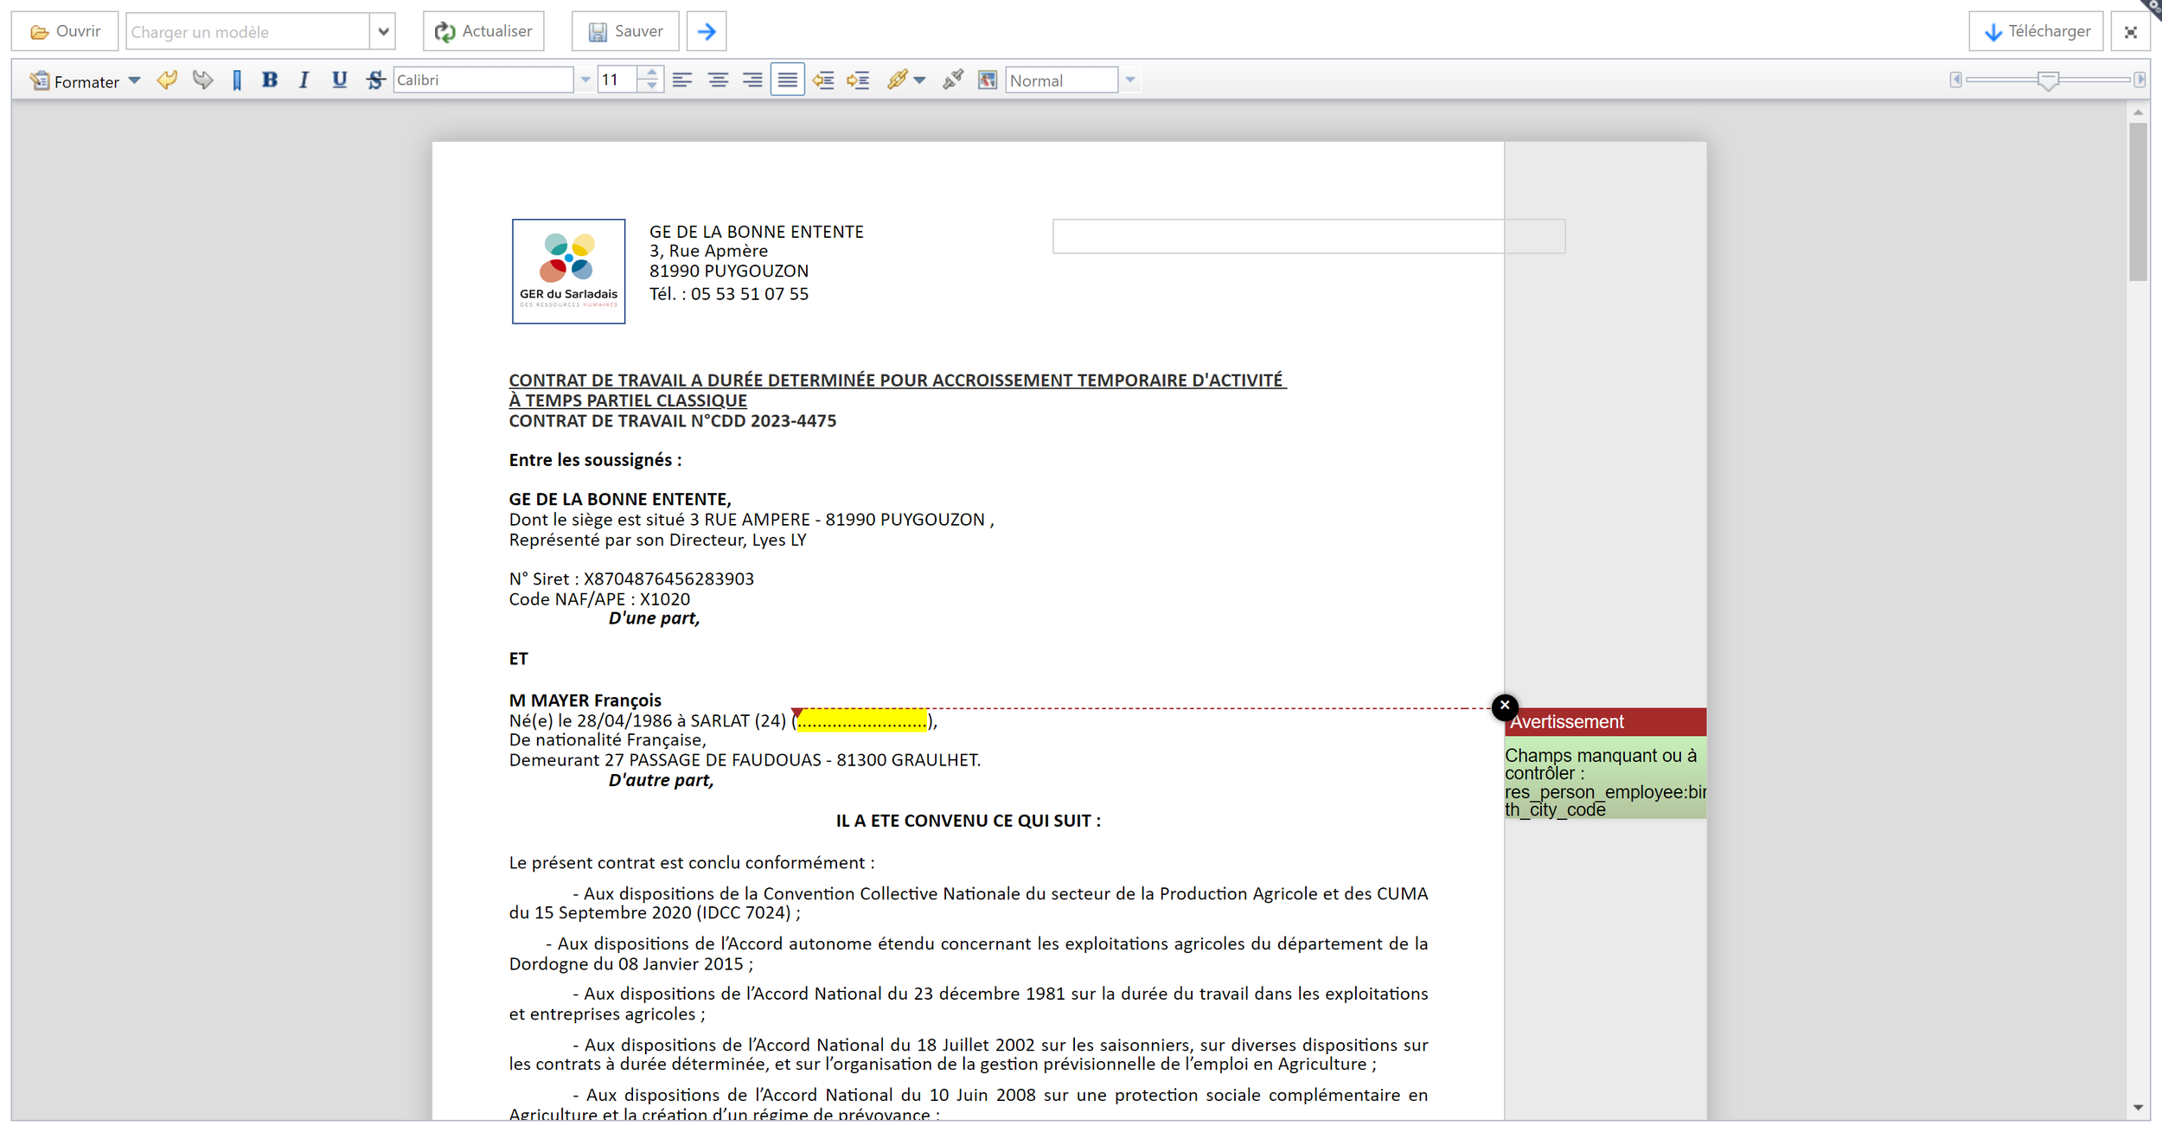Image resolution: width=2162 pixels, height=1132 pixels.
Task: Zoom in with the slider's right arrow
Action: tap(2140, 80)
